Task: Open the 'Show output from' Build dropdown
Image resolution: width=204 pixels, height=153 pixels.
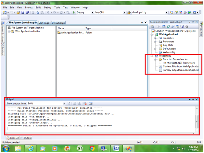Action: pos(64,104)
